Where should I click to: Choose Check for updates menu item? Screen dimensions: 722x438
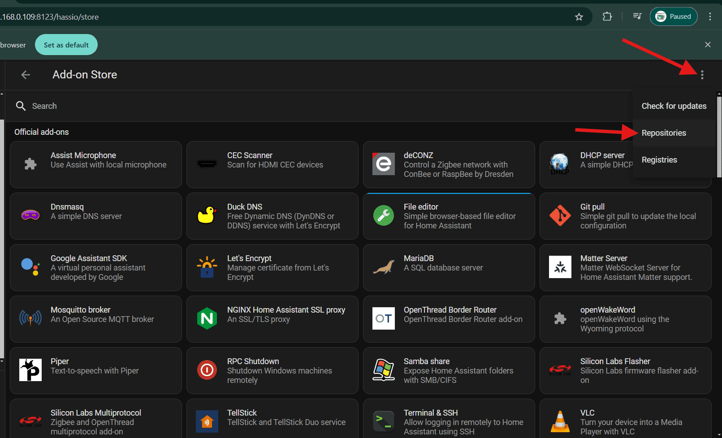(x=674, y=106)
